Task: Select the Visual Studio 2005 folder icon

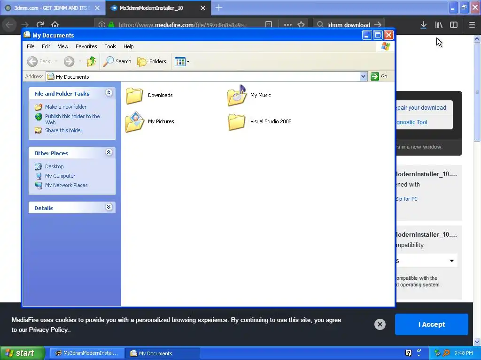Action: point(237,122)
